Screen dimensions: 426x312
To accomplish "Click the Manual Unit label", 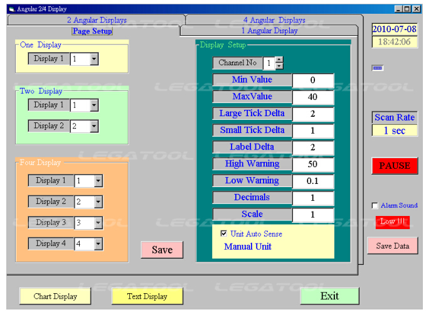I will pyautogui.click(x=247, y=247).
